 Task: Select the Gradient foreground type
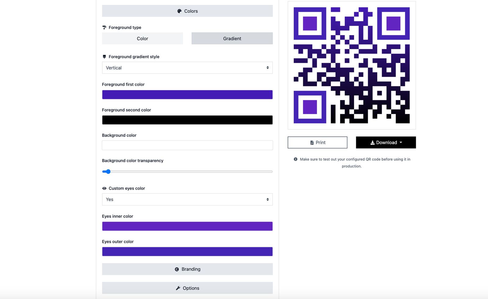232,38
